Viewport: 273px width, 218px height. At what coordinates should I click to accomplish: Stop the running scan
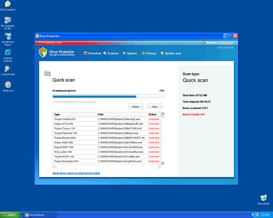click(x=154, y=106)
